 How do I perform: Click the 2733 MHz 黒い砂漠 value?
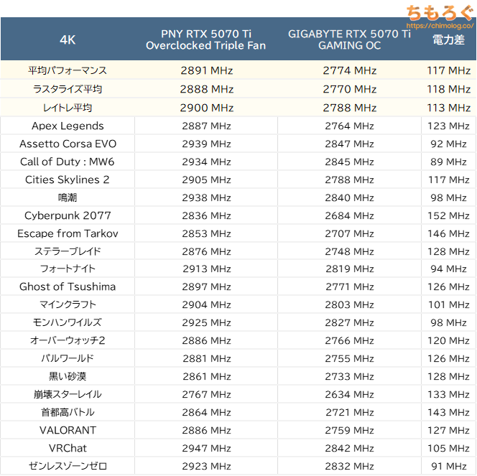pyautogui.click(x=349, y=376)
